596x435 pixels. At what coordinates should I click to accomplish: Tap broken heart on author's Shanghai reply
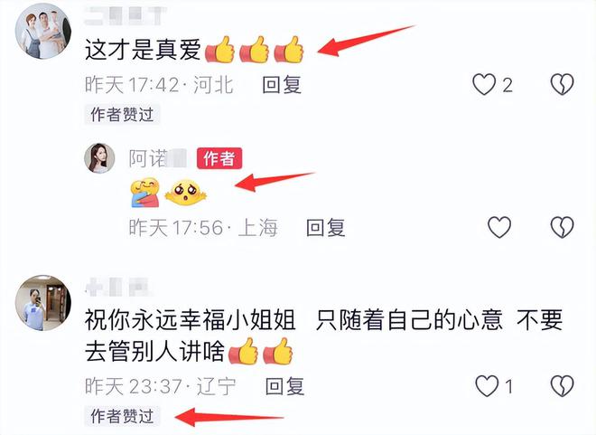click(x=563, y=227)
